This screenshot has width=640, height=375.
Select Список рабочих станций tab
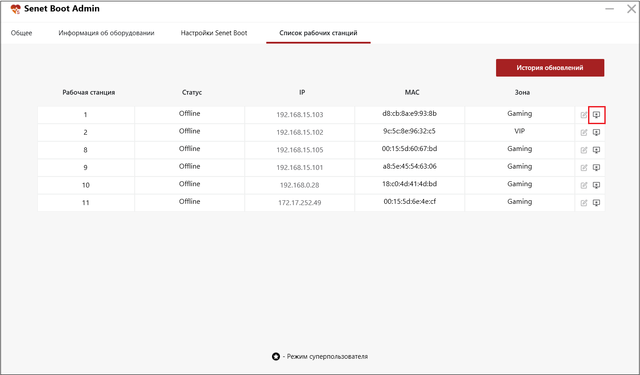[318, 33]
